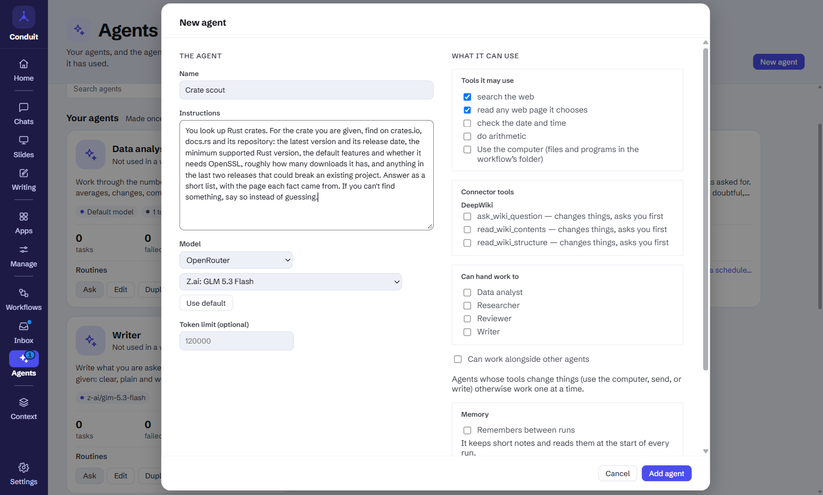Click the 'Use default' model button
This screenshot has width=823, height=495.
pos(206,303)
